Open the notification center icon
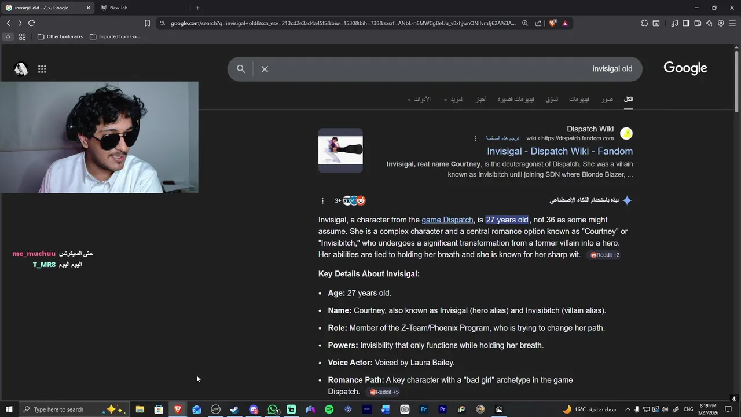This screenshot has height=417, width=741. tap(728, 409)
